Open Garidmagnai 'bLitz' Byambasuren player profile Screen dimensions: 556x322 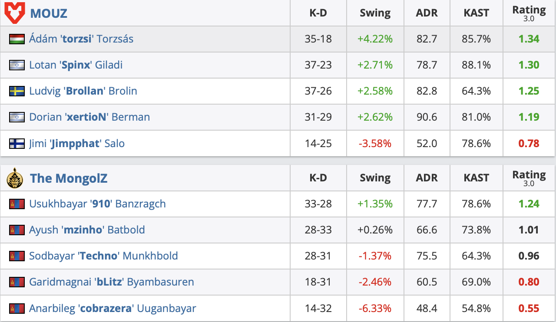tap(112, 282)
